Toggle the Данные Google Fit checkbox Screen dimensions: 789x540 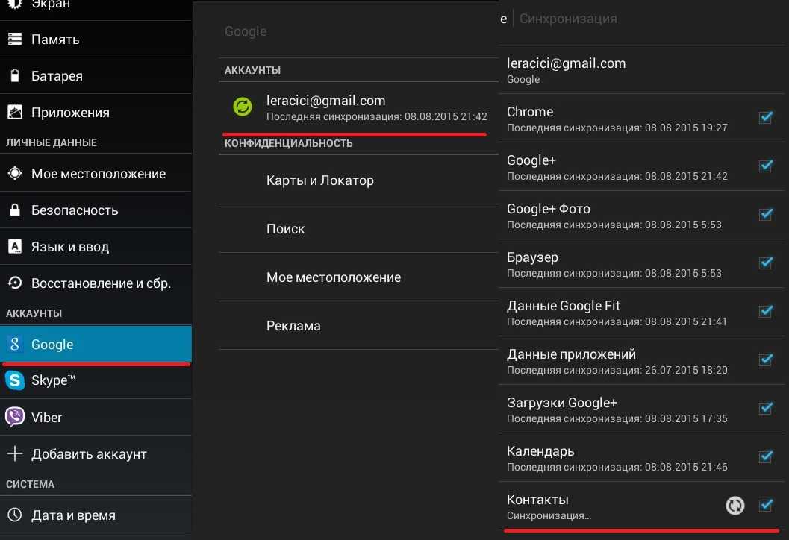765,312
